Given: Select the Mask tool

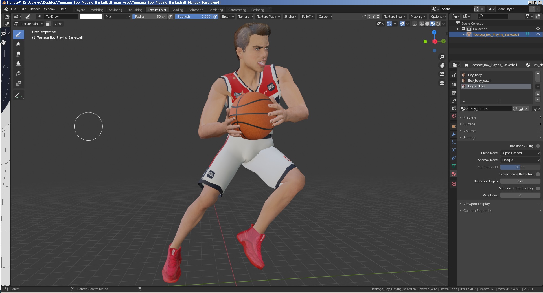Looking at the screenshot, I should (x=18, y=83).
